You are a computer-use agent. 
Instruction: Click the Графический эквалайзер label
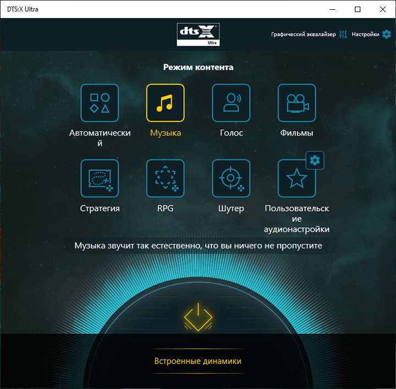(x=303, y=34)
